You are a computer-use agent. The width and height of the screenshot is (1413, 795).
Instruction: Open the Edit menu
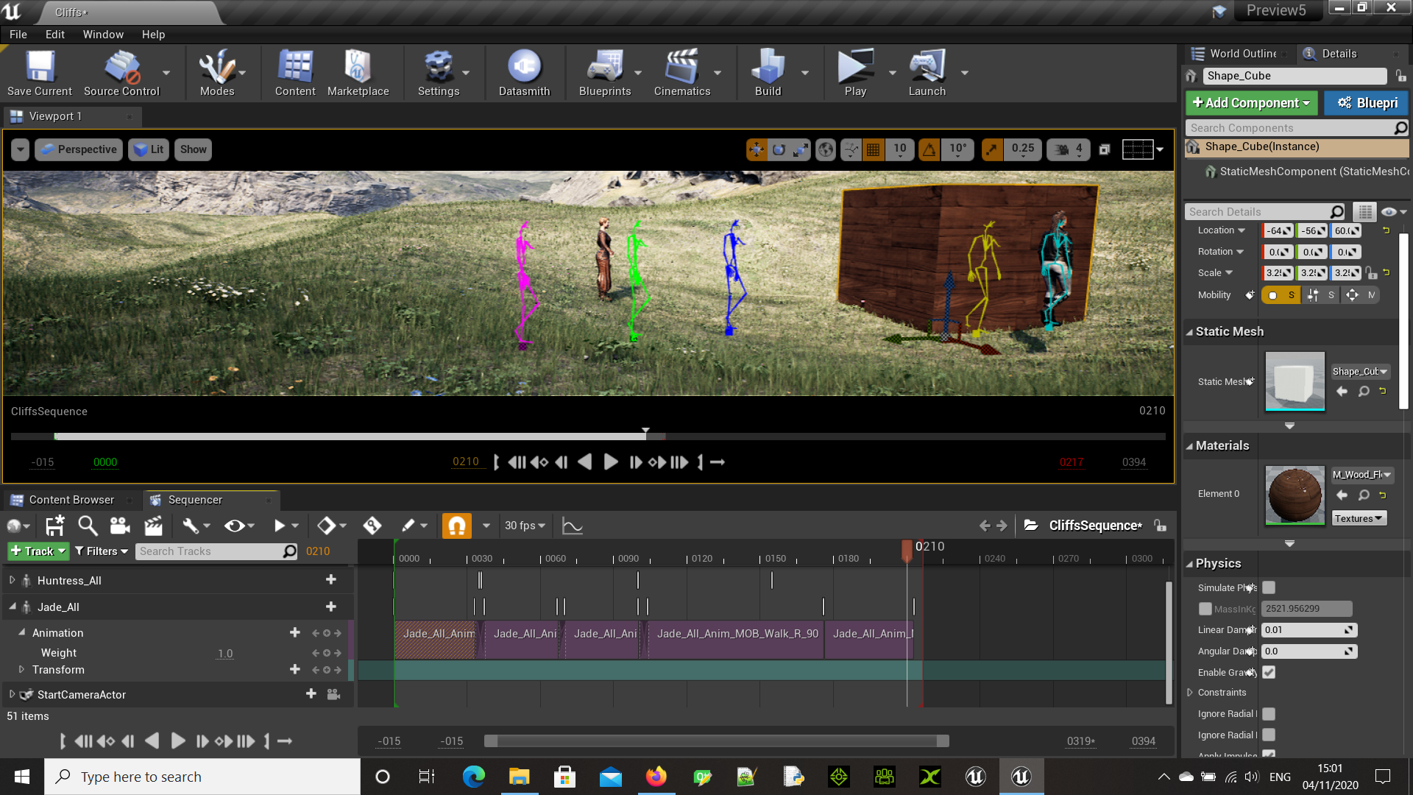pyautogui.click(x=55, y=35)
